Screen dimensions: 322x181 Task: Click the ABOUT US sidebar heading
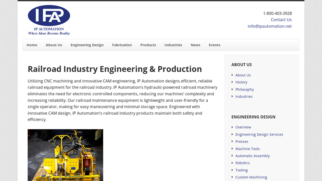point(242,65)
